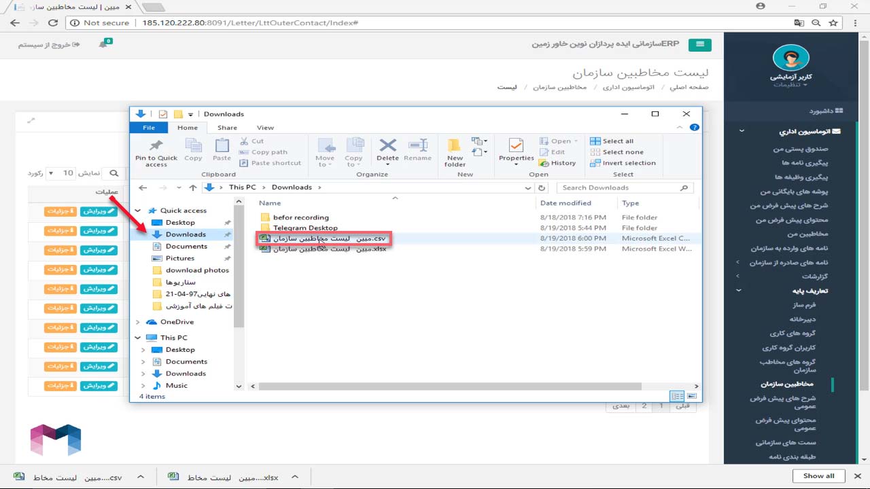Reload the current web page

[53, 22]
